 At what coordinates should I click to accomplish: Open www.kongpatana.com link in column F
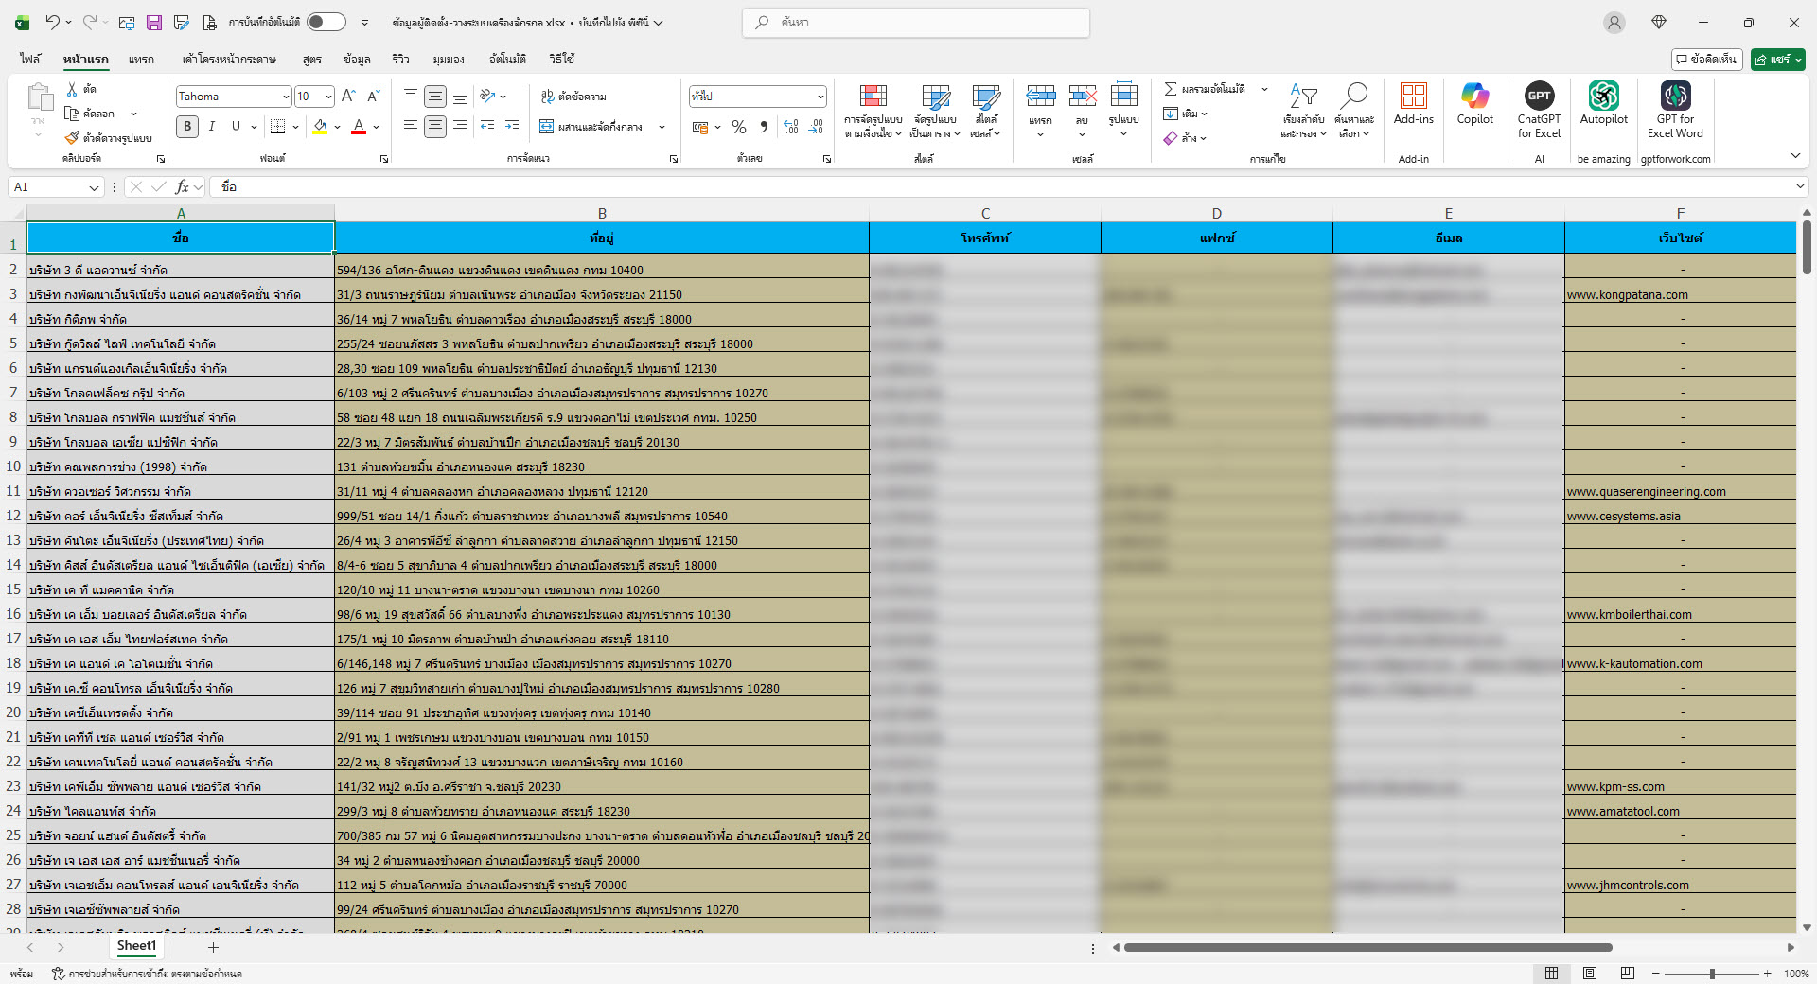pos(1627,295)
